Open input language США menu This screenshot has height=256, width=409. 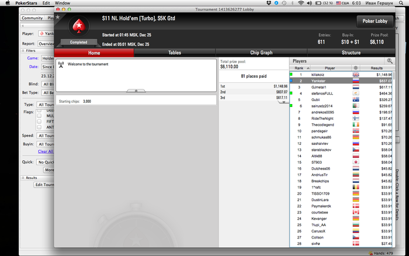pyautogui.click(x=342, y=3)
